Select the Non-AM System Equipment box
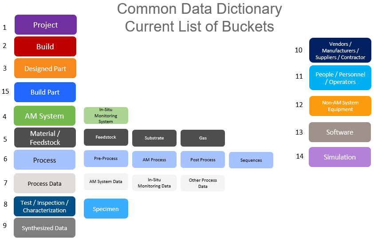 click(x=340, y=106)
